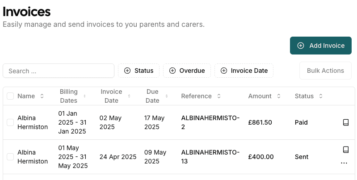The height and width of the screenshot is (180, 357).
Task: Sort by Due Date column arrows
Action: pos(167,96)
